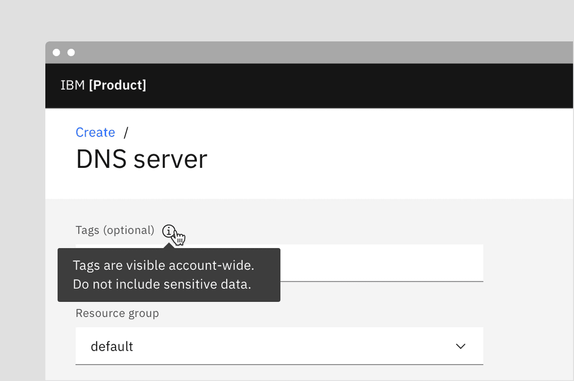The image size is (574, 381).
Task: Go to the Create breadcrumb link
Action: pyautogui.click(x=95, y=132)
